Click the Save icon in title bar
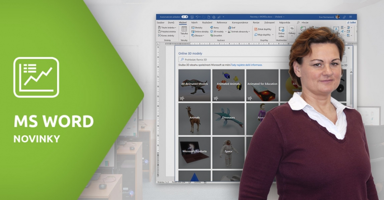Viewport: 384px width, 200px height. [x=192, y=17]
